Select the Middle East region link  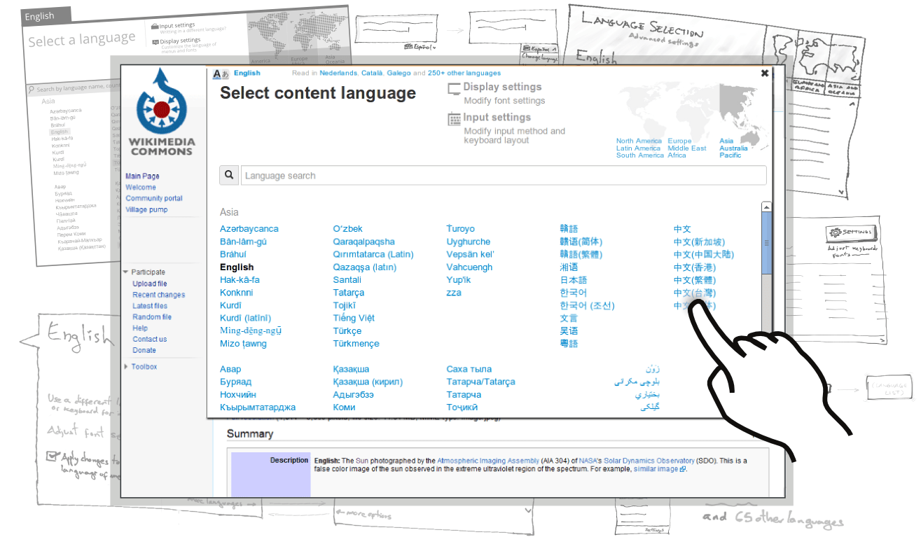687,148
